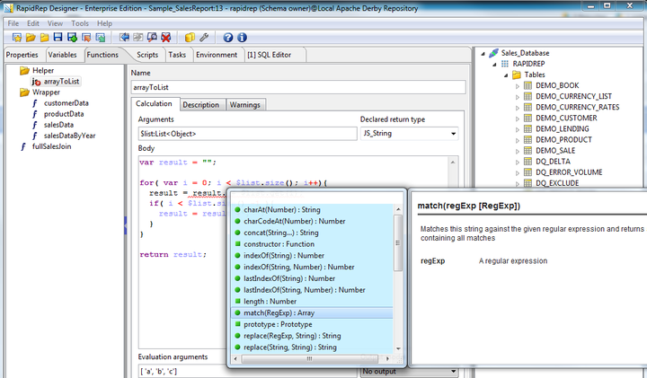Click the Name input field
647x378 pixels.
pos(298,87)
